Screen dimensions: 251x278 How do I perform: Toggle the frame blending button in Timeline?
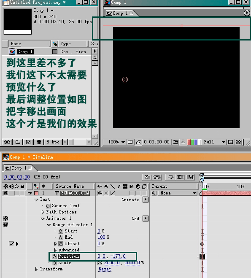coord(180,177)
